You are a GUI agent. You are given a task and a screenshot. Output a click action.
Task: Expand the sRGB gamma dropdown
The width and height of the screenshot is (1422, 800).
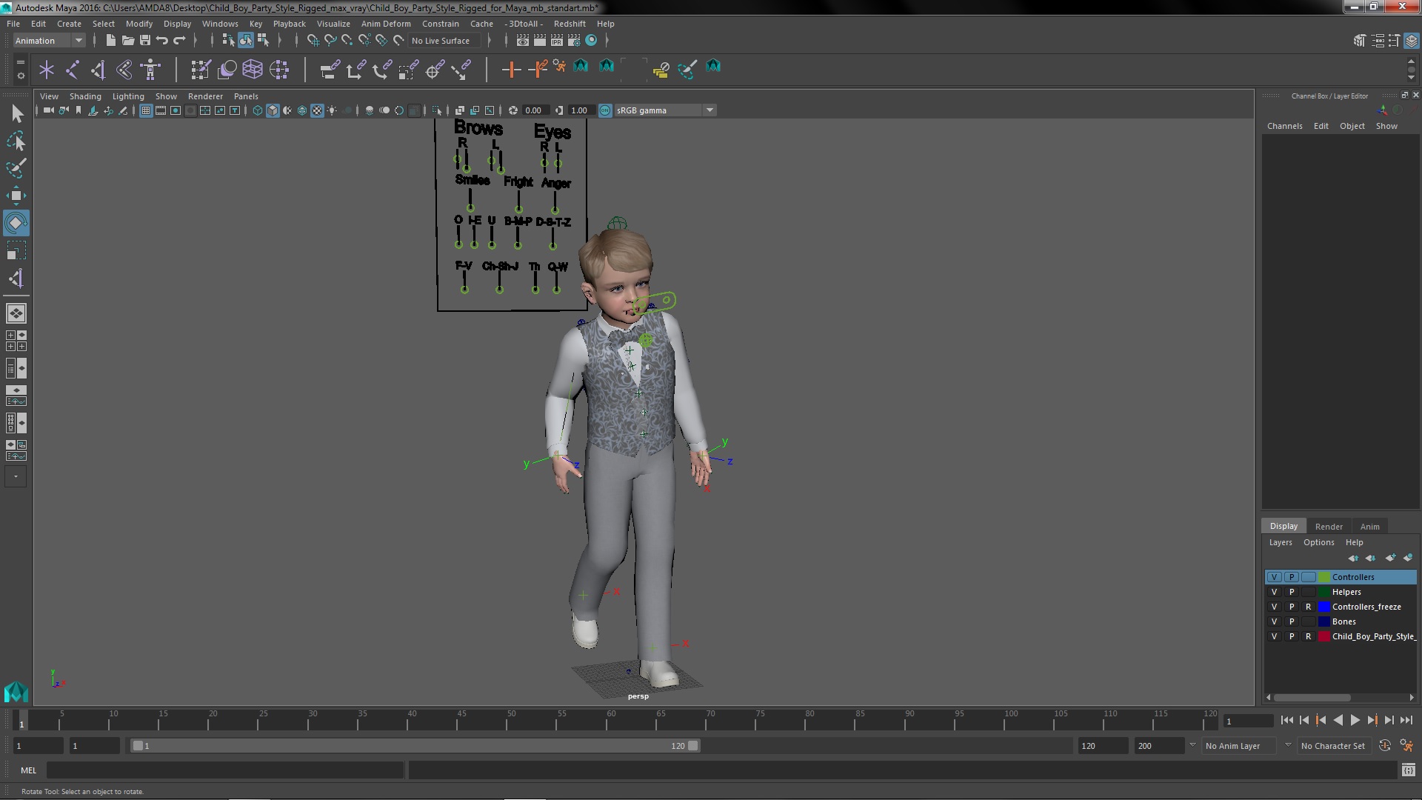point(709,110)
